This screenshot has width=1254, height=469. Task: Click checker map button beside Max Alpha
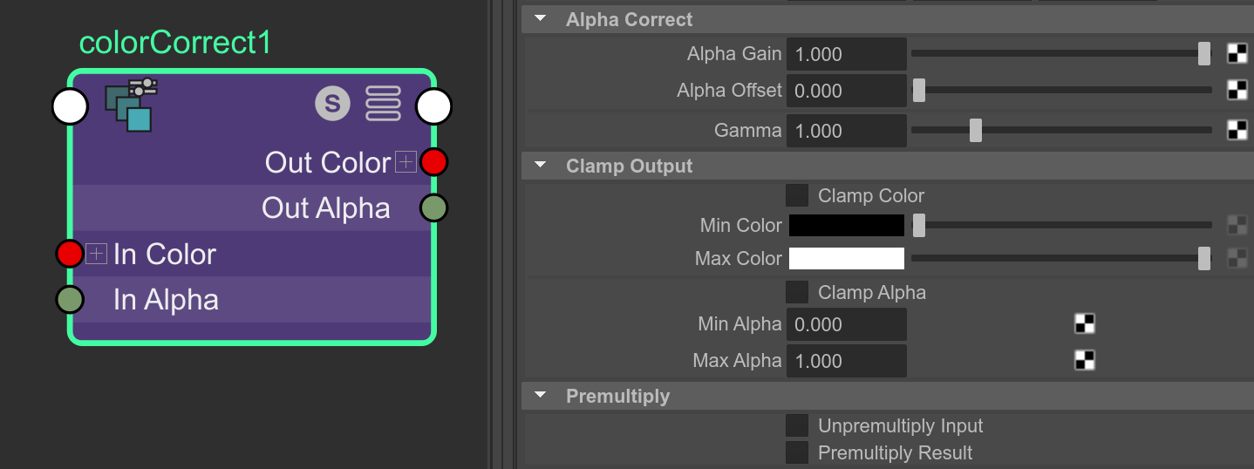(x=1084, y=360)
